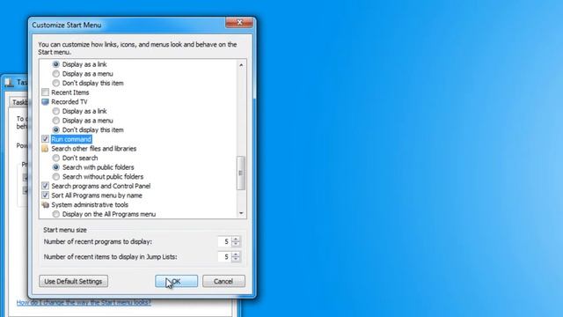
Task: Select Recorded TV Display as a link
Action: 56,111
